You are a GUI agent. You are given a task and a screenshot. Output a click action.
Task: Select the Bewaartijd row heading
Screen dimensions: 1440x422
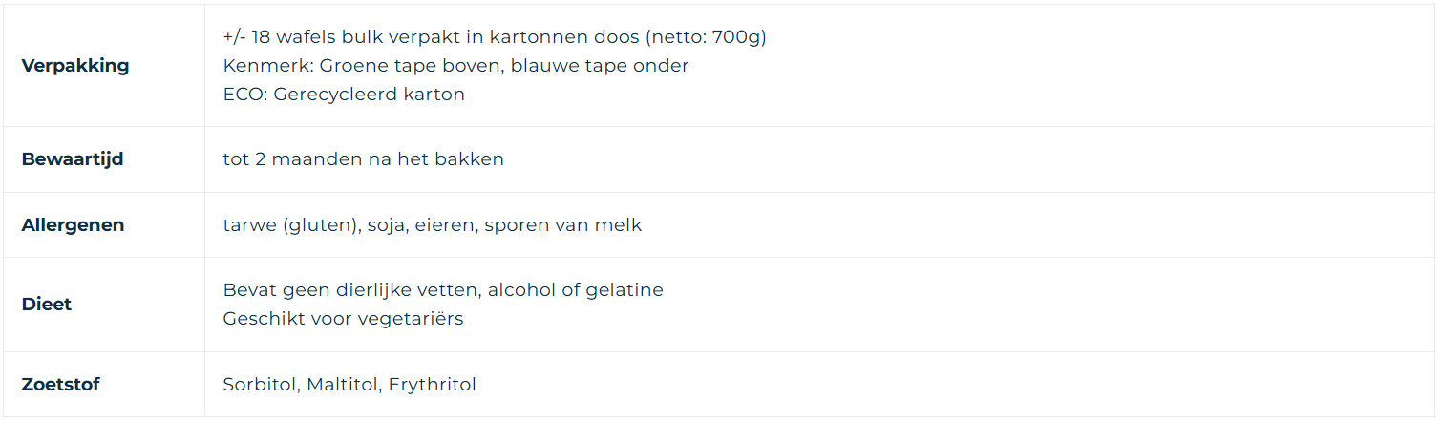coord(73,159)
